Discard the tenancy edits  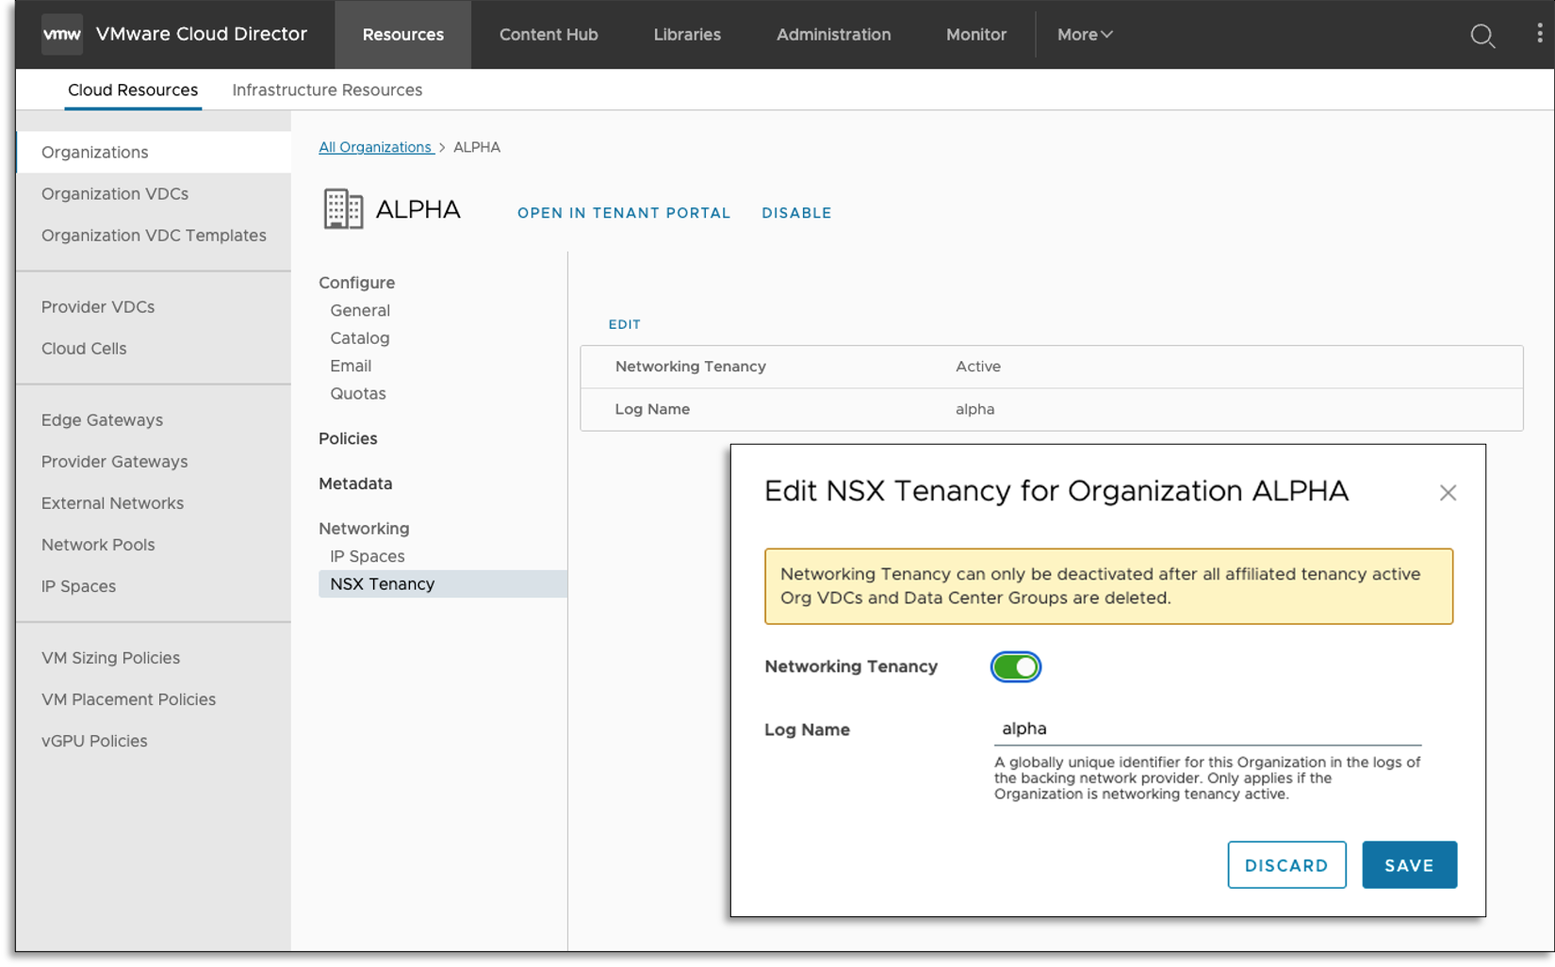tap(1285, 865)
